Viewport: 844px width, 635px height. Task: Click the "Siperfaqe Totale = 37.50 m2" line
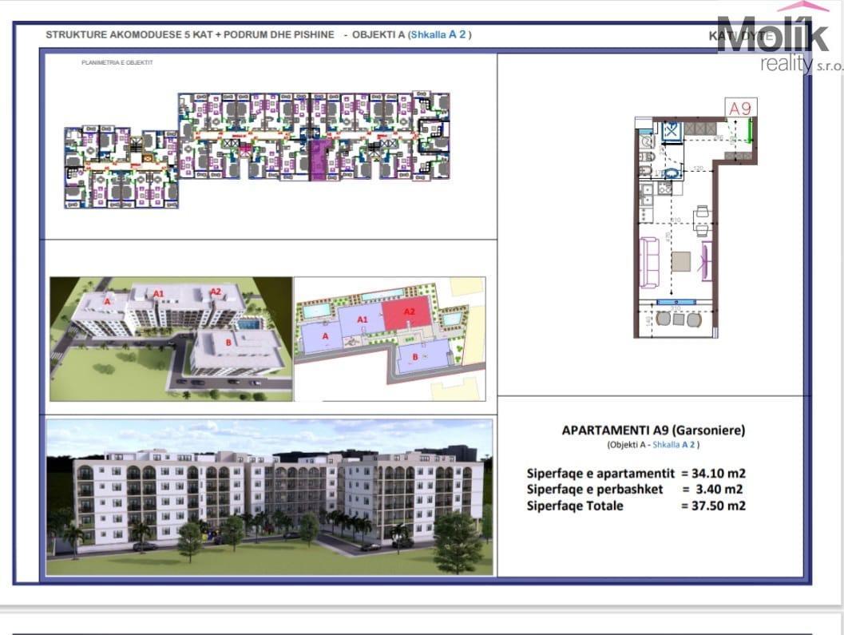pyautogui.click(x=636, y=506)
